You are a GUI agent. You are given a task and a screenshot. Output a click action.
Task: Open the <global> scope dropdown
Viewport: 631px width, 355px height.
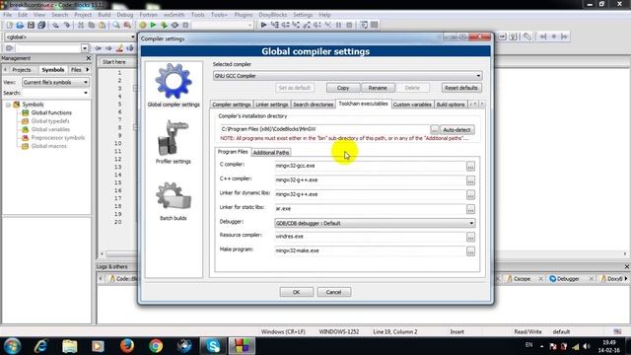click(70, 37)
